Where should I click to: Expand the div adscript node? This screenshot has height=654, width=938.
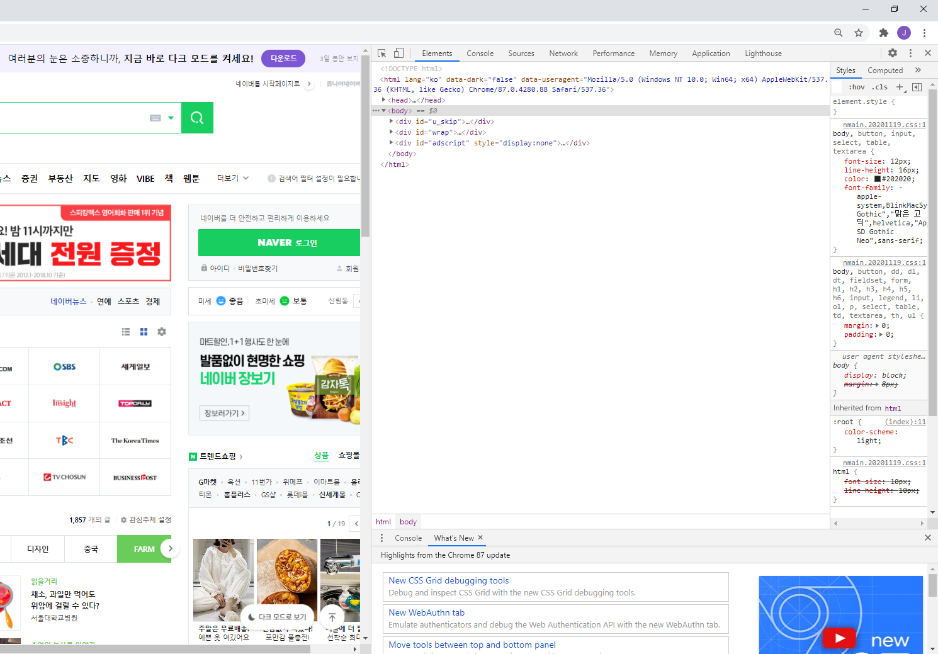tap(391, 142)
